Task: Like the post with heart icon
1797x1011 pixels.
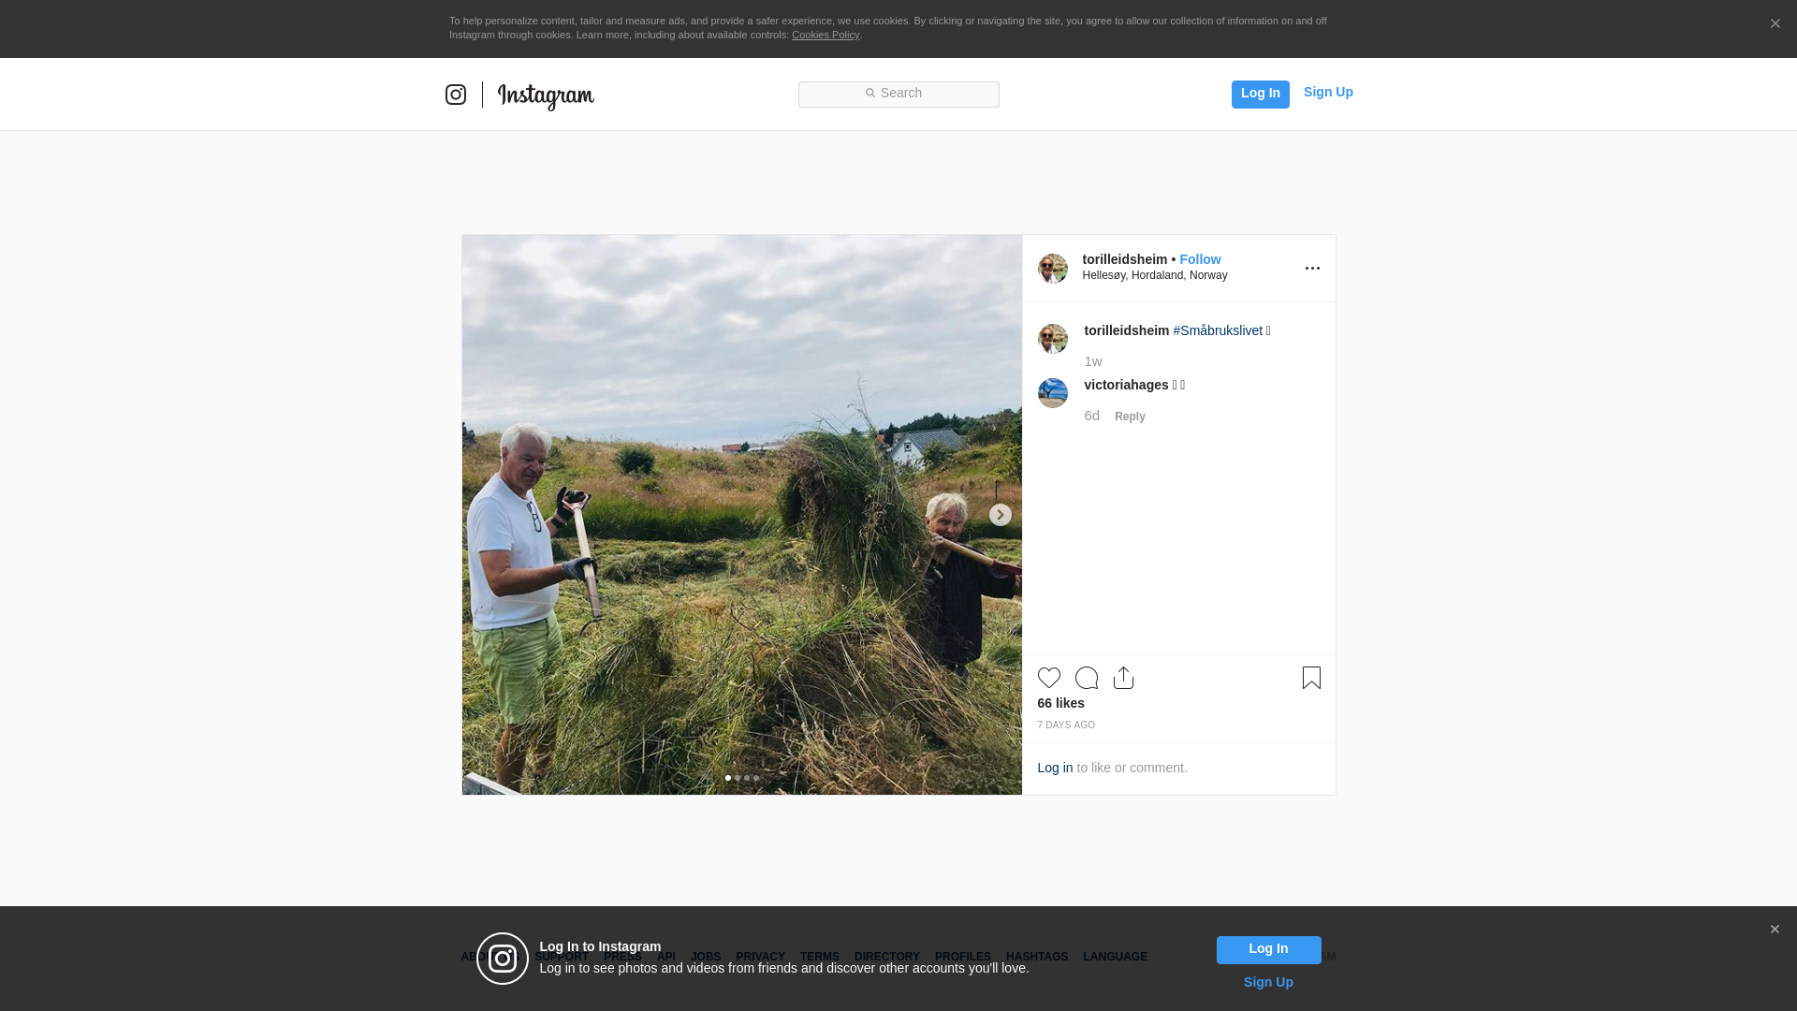Action: point(1049,678)
